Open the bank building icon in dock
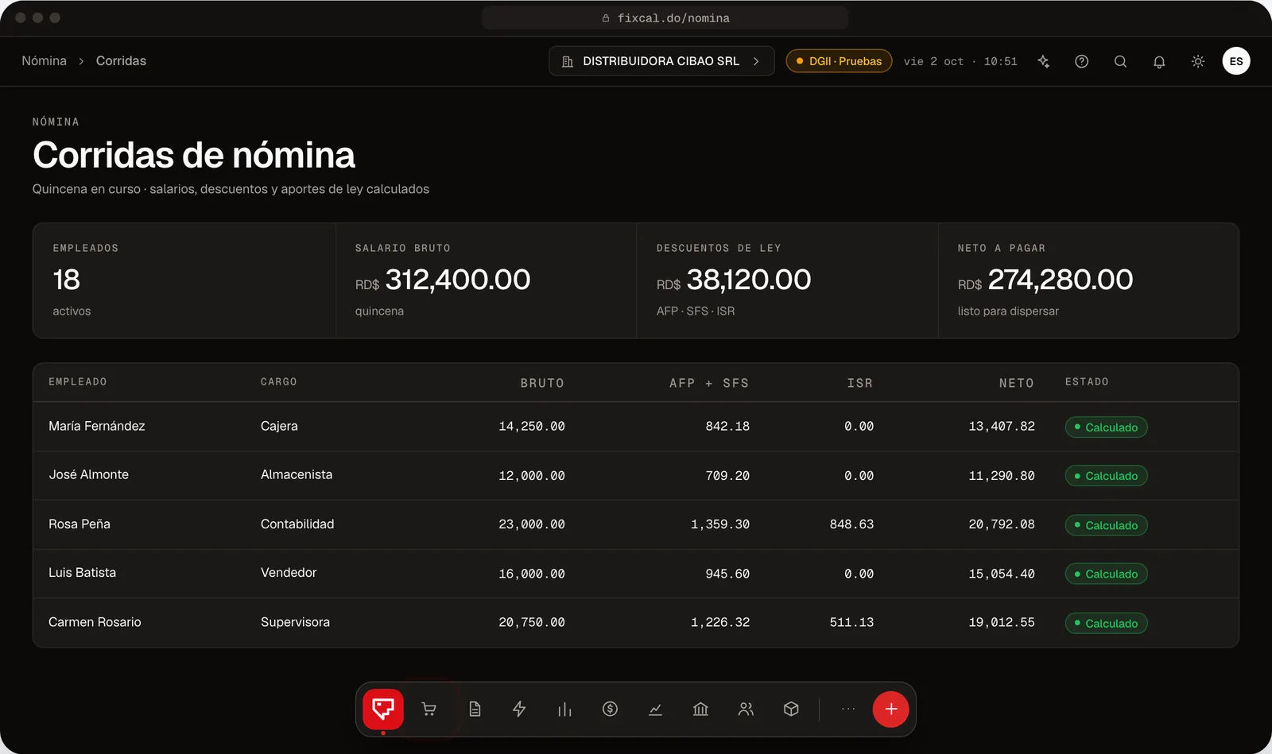 pyautogui.click(x=700, y=709)
